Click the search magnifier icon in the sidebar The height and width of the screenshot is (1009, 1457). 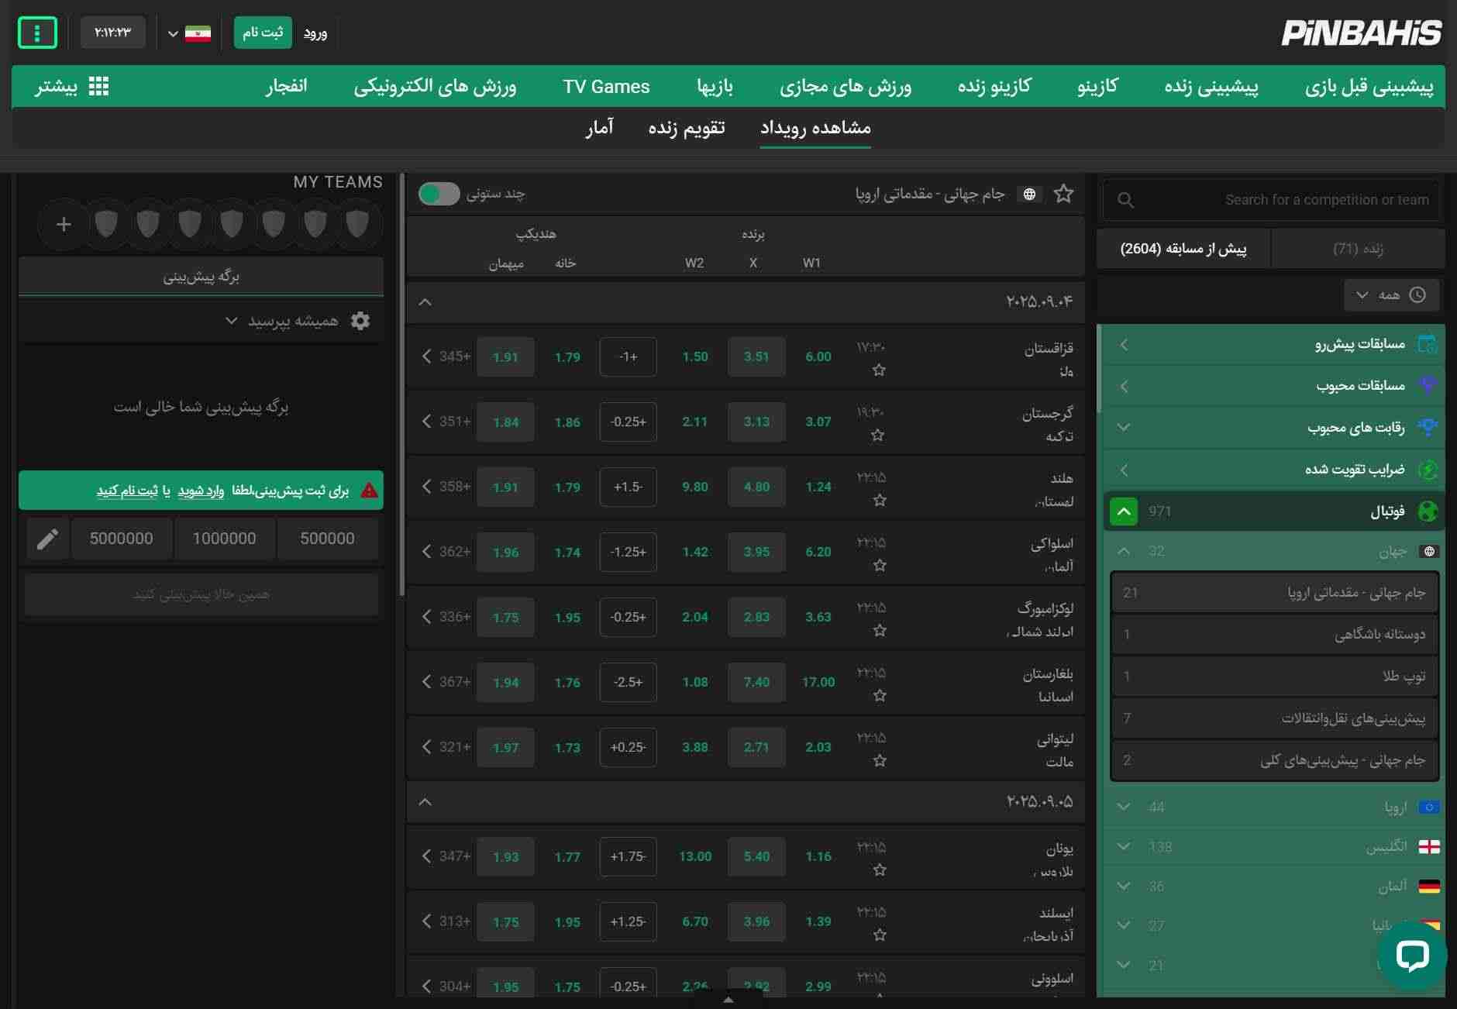pos(1125,201)
